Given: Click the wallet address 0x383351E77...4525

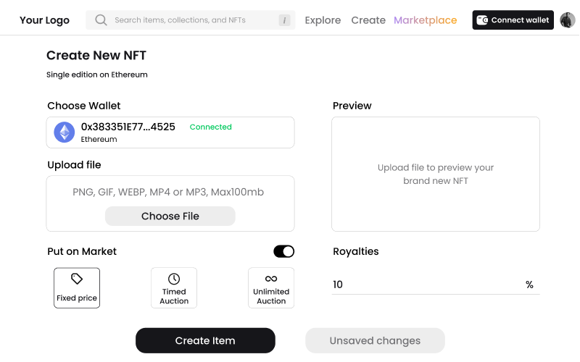Looking at the screenshot, I should (128, 127).
